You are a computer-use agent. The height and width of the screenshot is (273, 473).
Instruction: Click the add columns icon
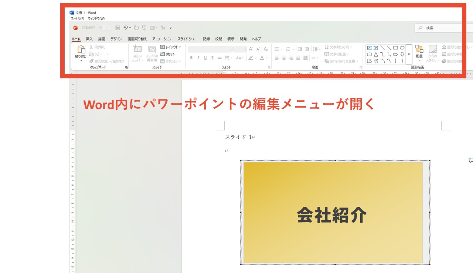[313, 58]
